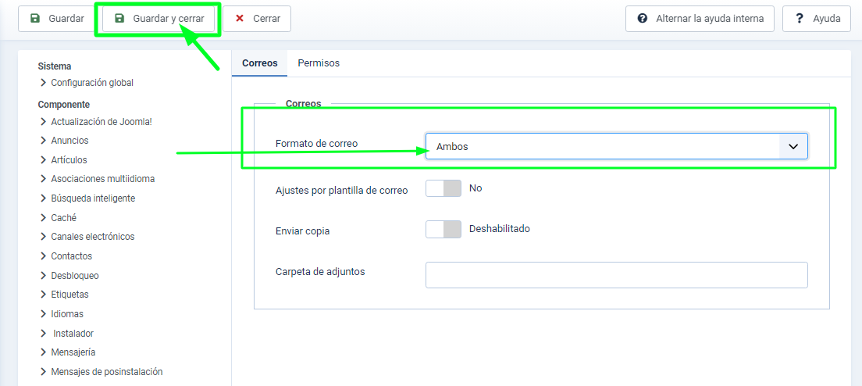Click the floppy disk icon on Guardar
The height and width of the screenshot is (386, 862).
point(35,18)
